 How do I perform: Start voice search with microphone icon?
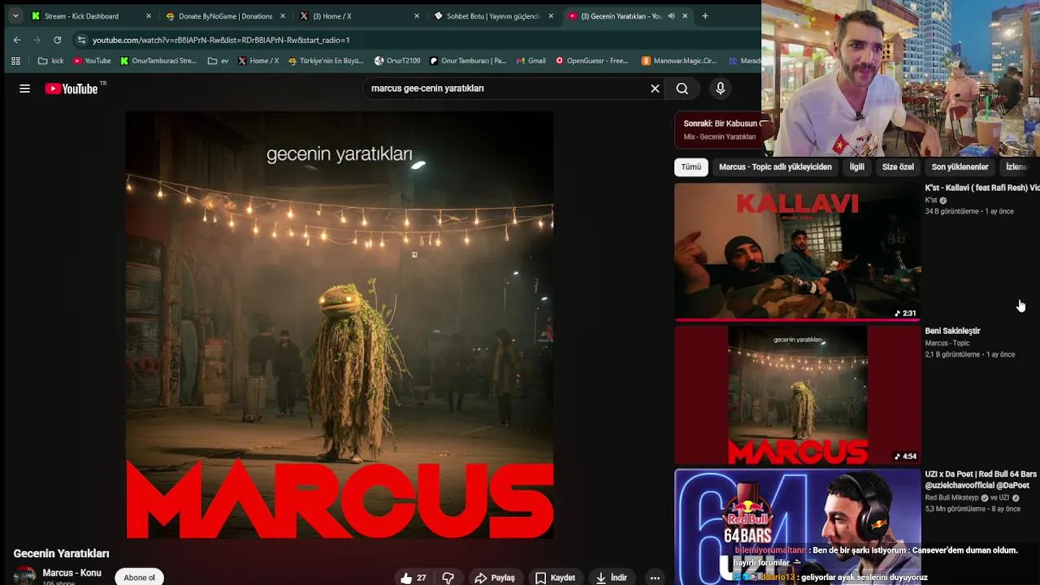(x=720, y=89)
